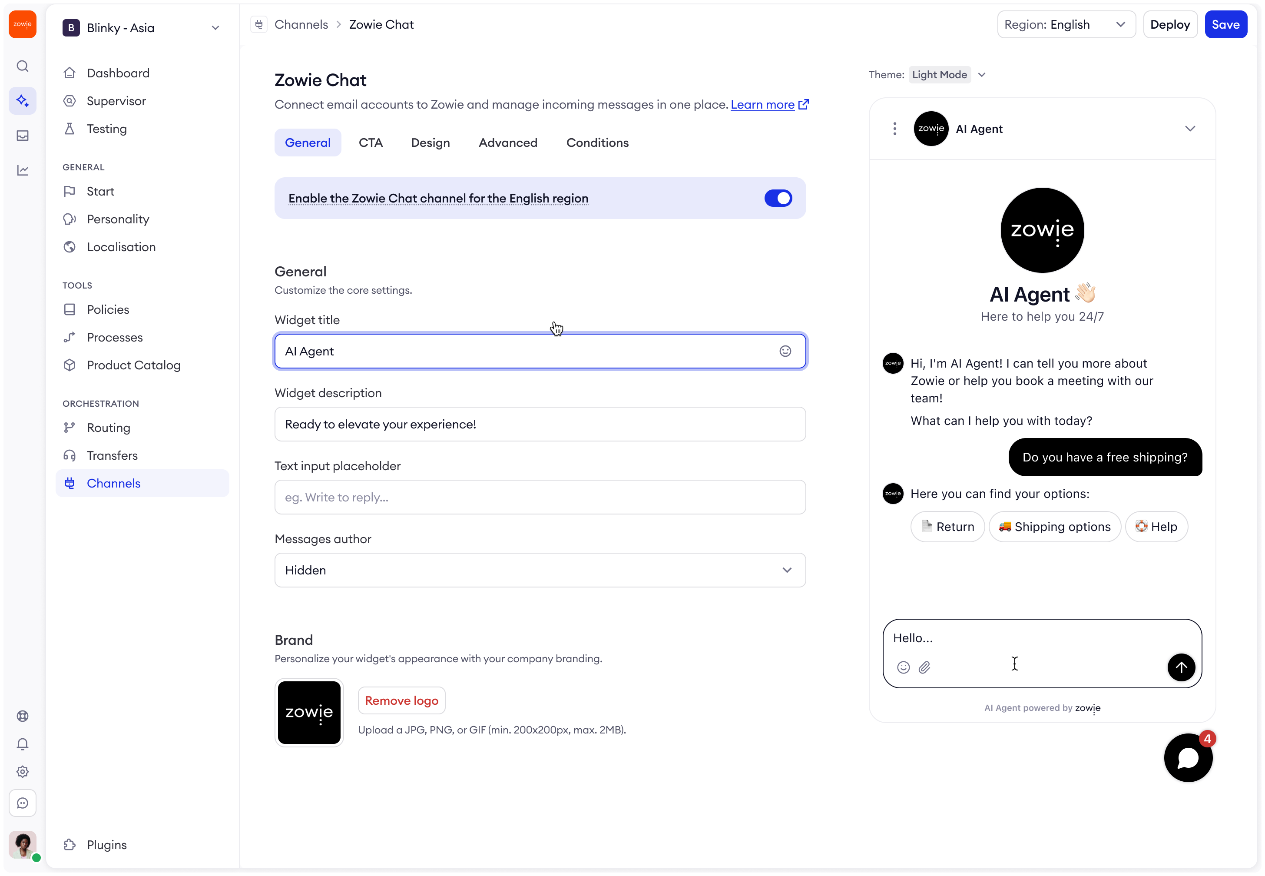The height and width of the screenshot is (876, 1265).
Task: Click the Widget description input field
Action: 540,424
